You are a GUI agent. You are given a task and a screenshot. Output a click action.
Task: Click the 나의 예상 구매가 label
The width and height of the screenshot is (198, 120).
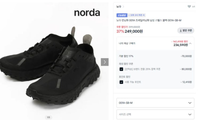(x=127, y=43)
